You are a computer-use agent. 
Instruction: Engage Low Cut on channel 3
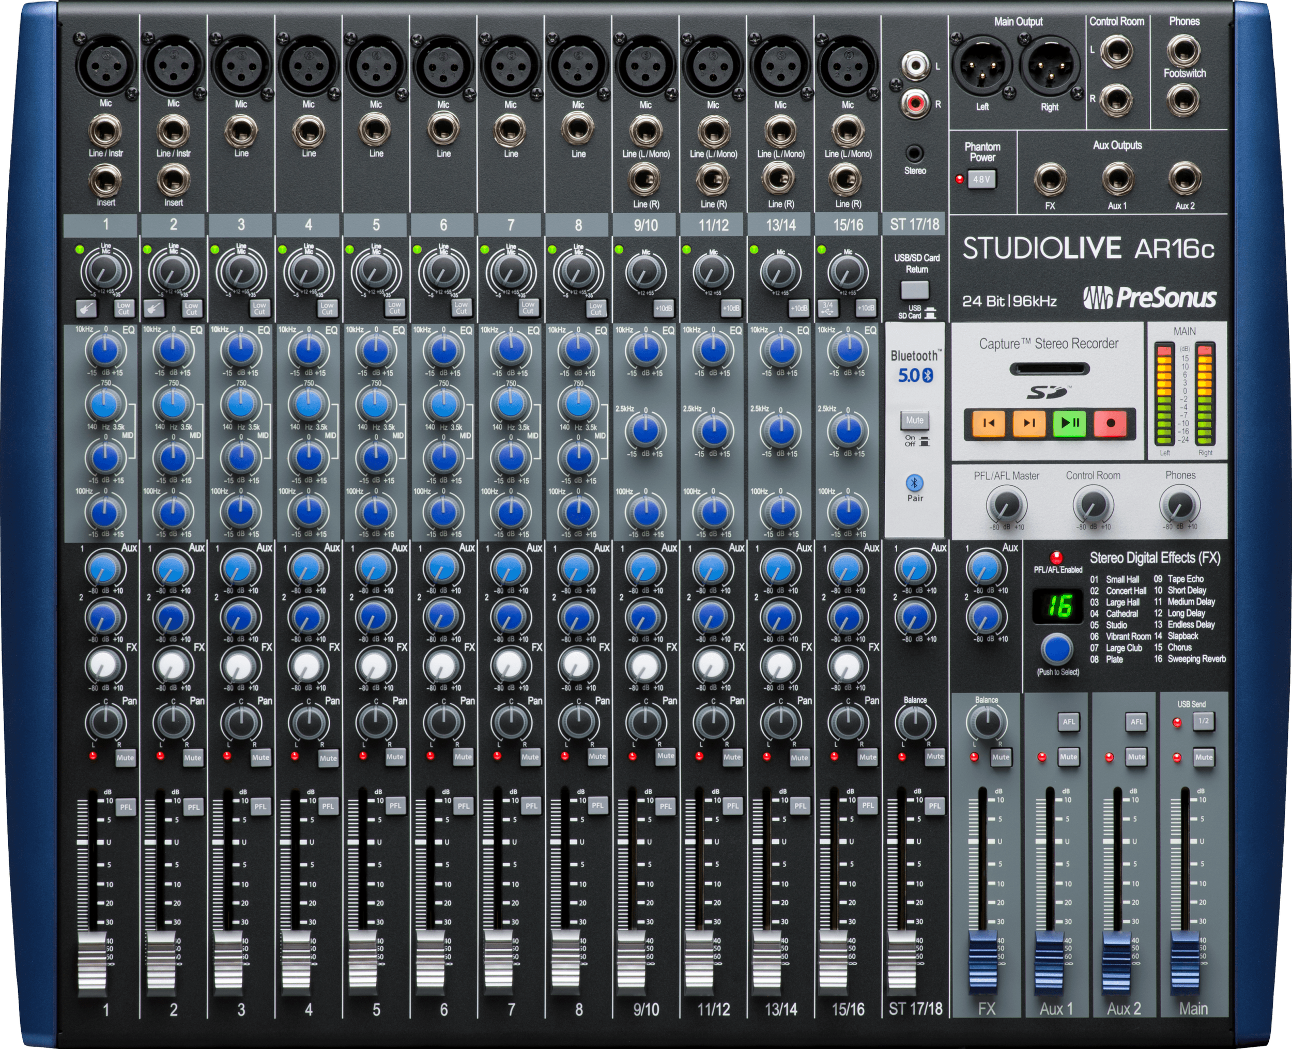(x=259, y=309)
